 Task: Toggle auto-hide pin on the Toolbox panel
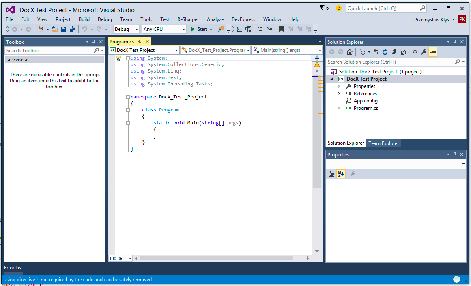click(93, 42)
